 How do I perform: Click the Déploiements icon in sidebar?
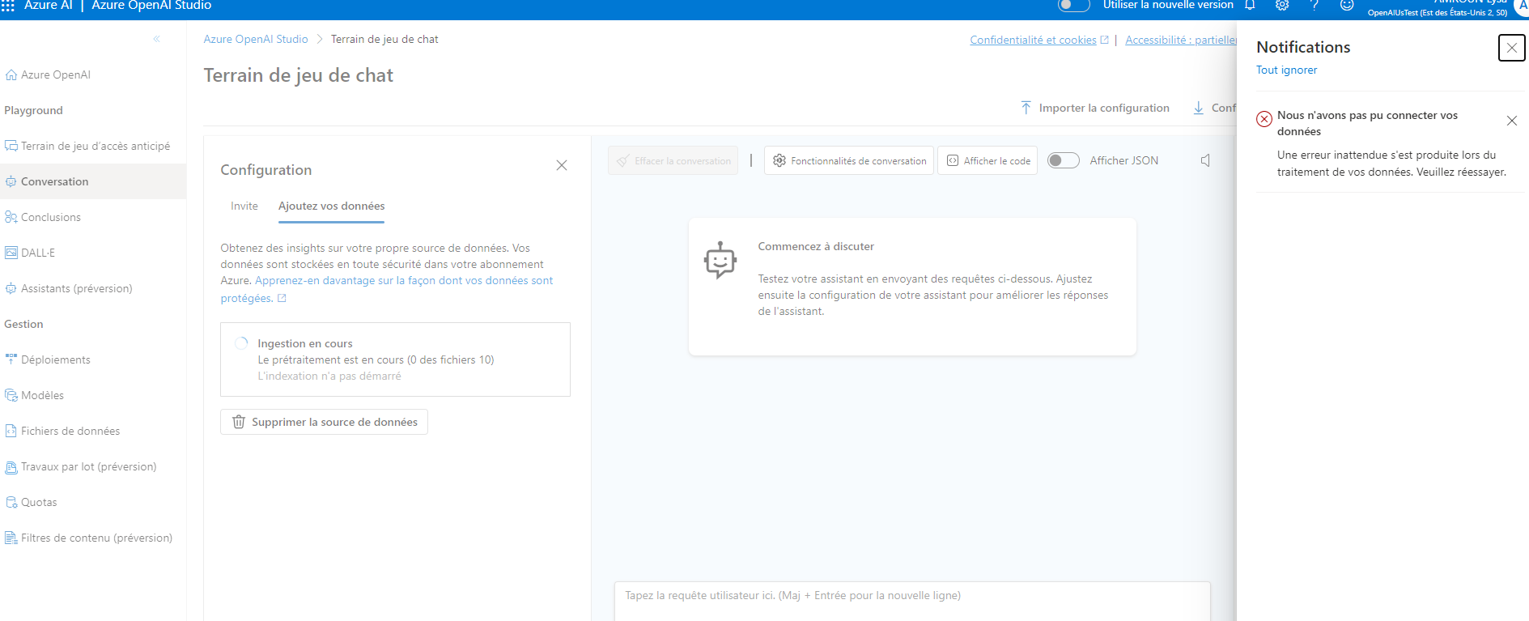coord(11,359)
